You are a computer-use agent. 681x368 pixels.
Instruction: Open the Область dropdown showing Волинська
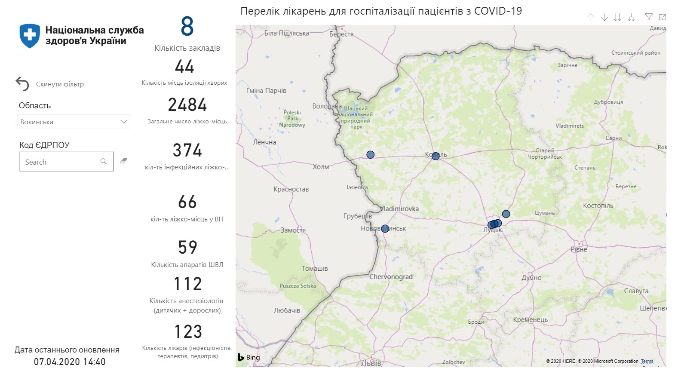pyautogui.click(x=69, y=122)
